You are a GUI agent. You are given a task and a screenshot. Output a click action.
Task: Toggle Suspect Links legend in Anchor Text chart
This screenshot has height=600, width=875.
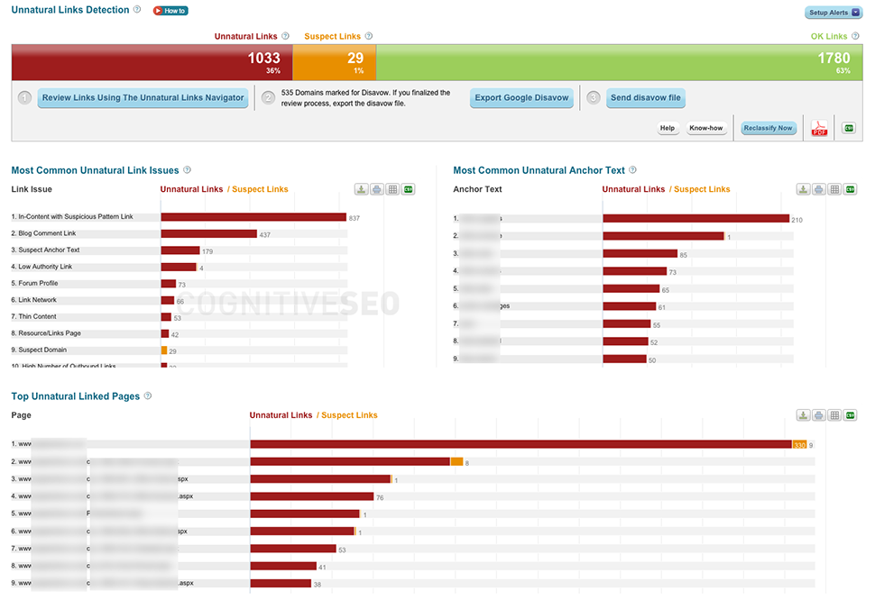point(702,189)
